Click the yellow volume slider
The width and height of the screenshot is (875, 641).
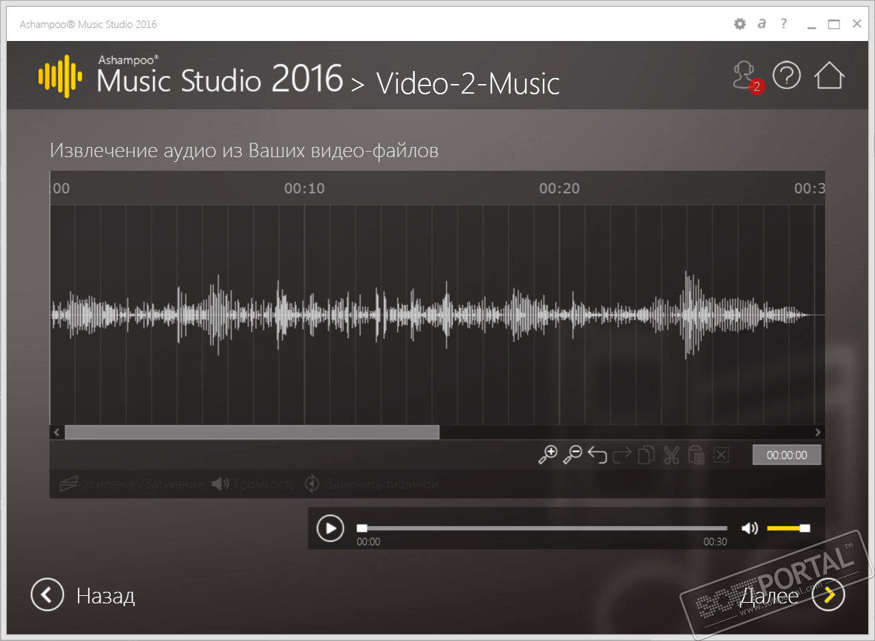(x=788, y=528)
